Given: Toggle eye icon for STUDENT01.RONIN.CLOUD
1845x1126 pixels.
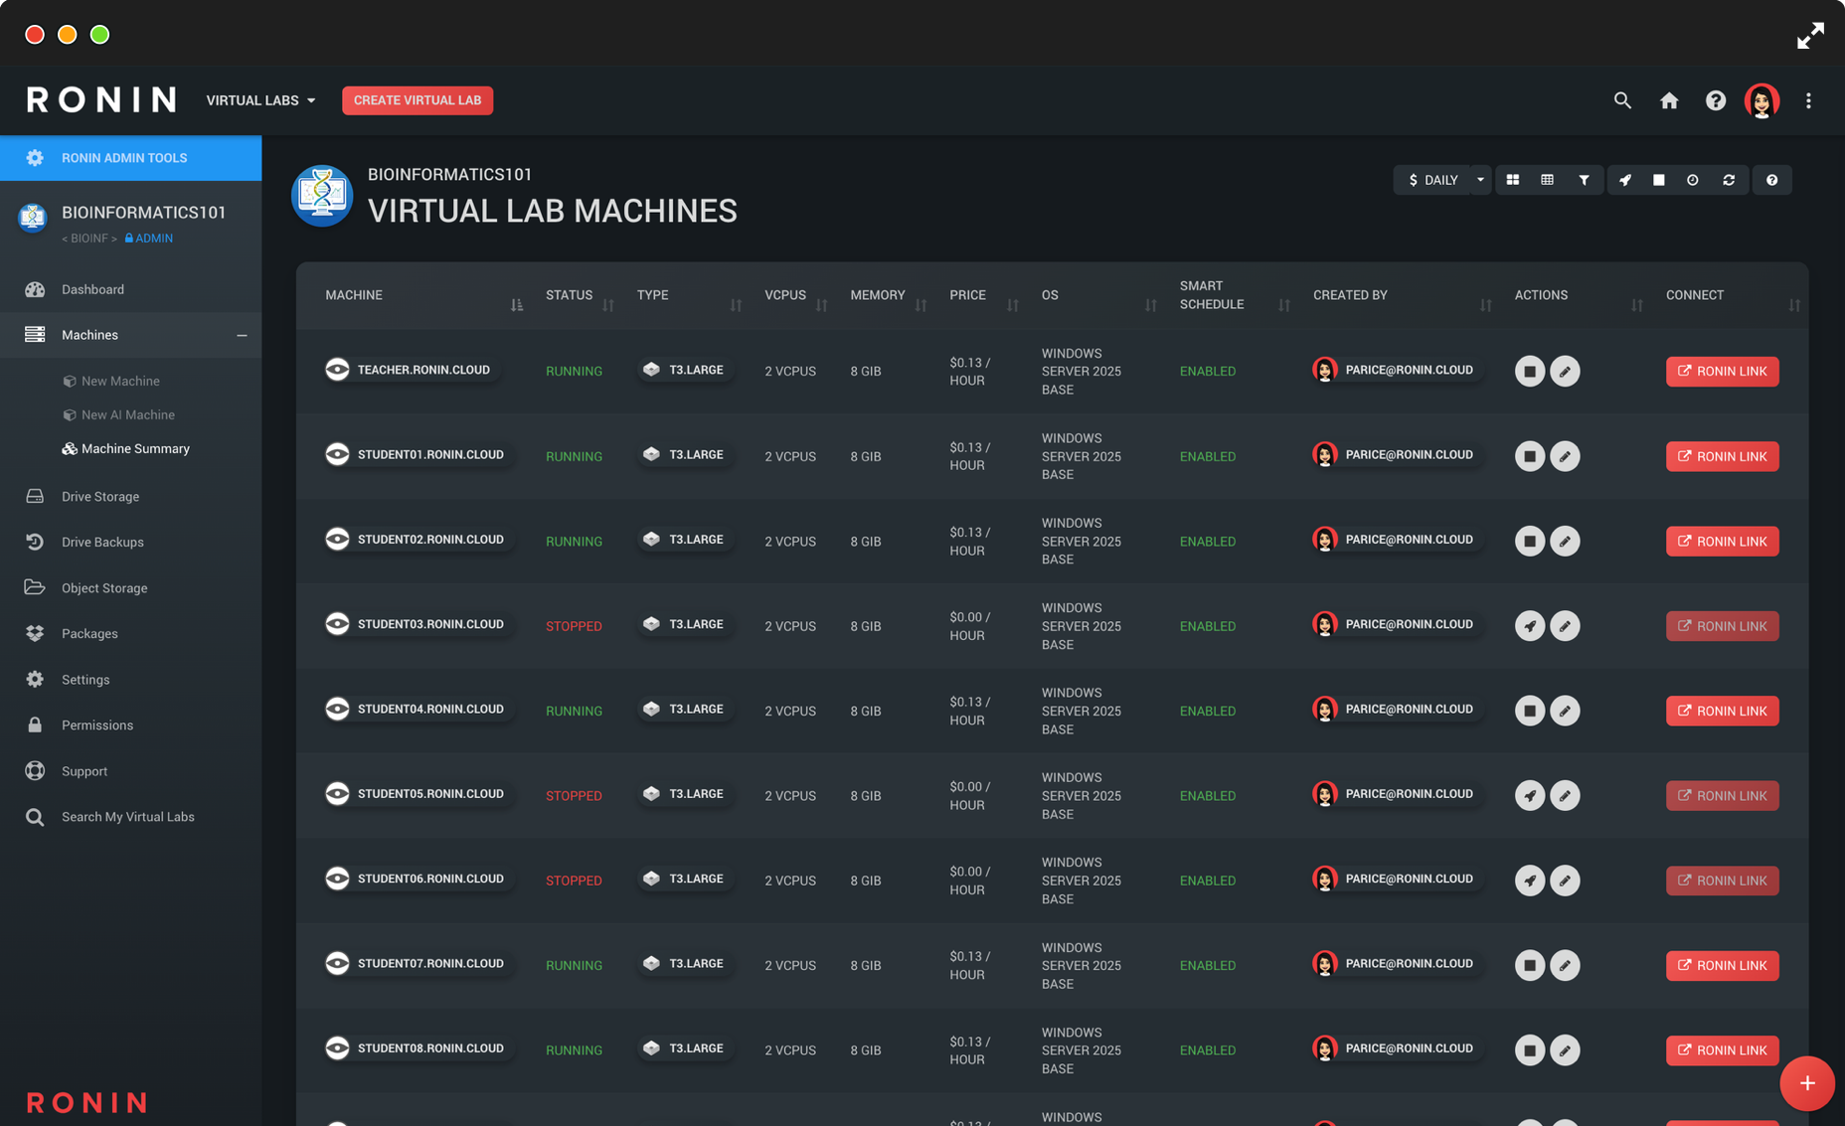Looking at the screenshot, I should point(337,454).
